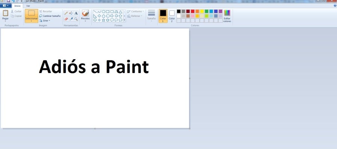Choose the Up arrow shape
The height and width of the screenshot is (149, 337).
click(121, 16)
